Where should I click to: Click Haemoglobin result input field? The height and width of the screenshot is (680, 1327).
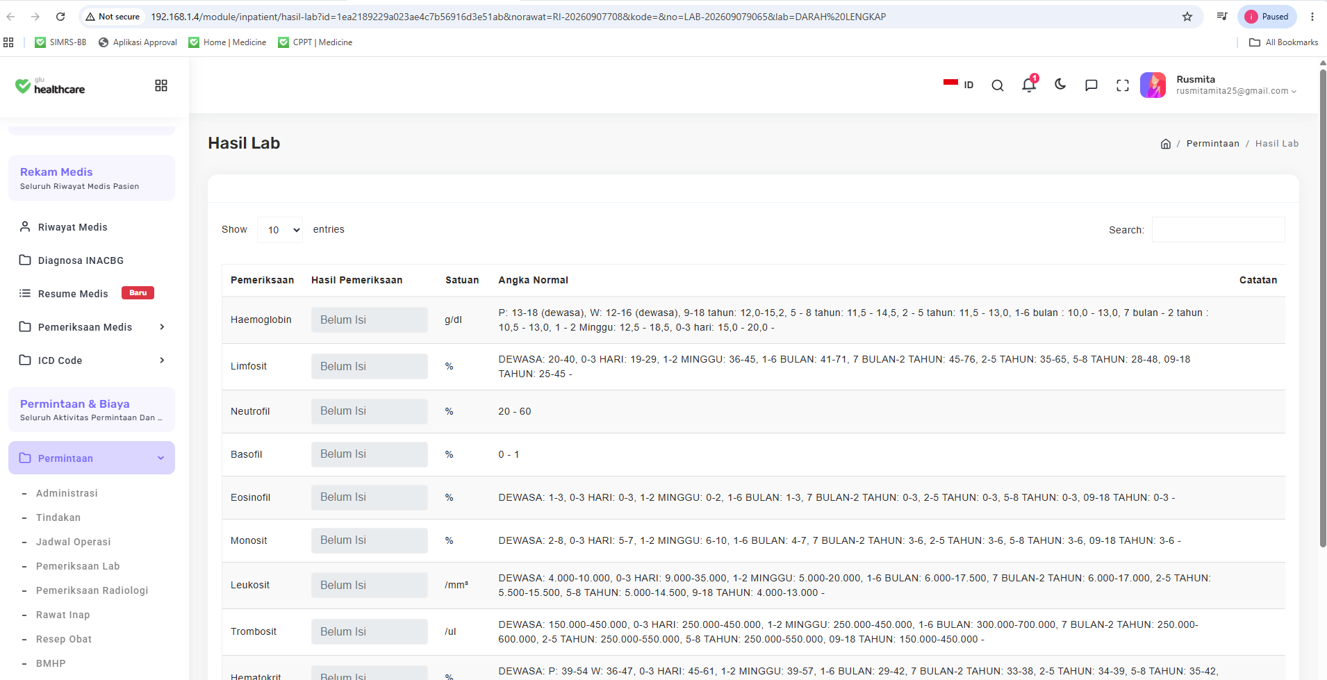[369, 320]
